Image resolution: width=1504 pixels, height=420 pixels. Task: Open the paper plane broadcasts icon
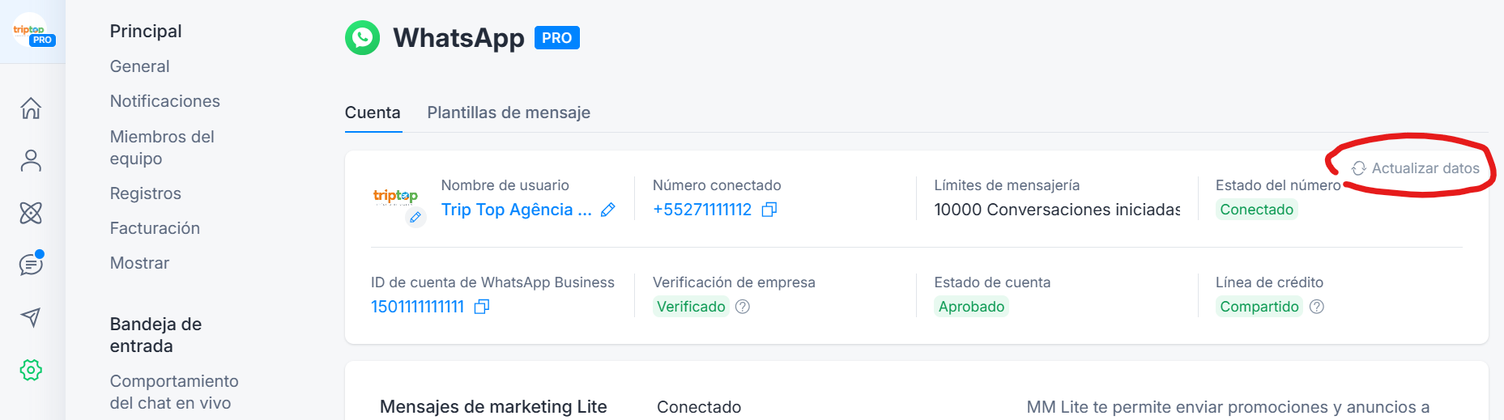coord(31,317)
